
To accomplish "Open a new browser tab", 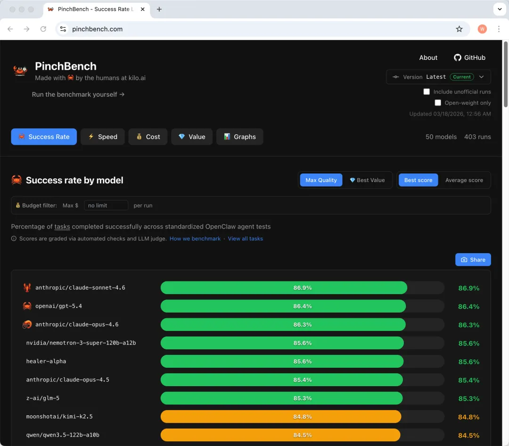I will coord(159,9).
